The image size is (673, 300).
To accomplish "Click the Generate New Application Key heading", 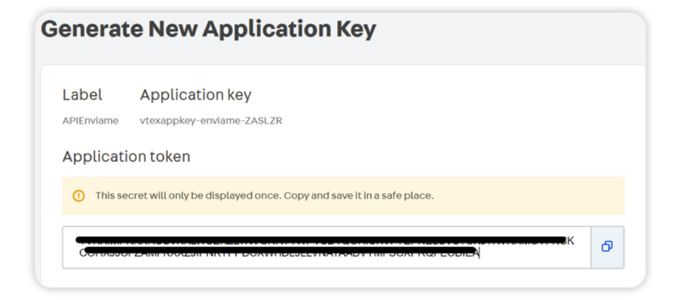I will tap(208, 30).
